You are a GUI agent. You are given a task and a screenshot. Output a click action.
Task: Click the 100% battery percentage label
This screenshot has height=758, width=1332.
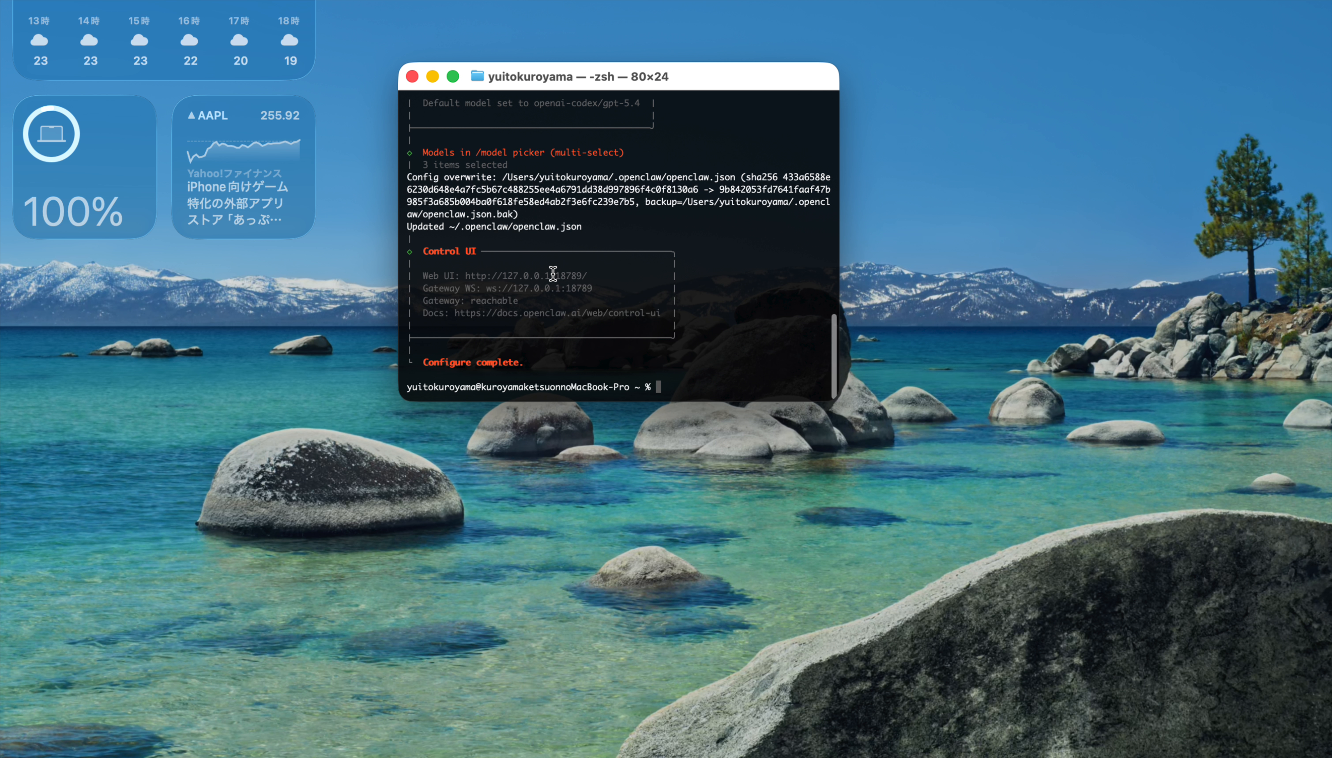click(x=71, y=210)
